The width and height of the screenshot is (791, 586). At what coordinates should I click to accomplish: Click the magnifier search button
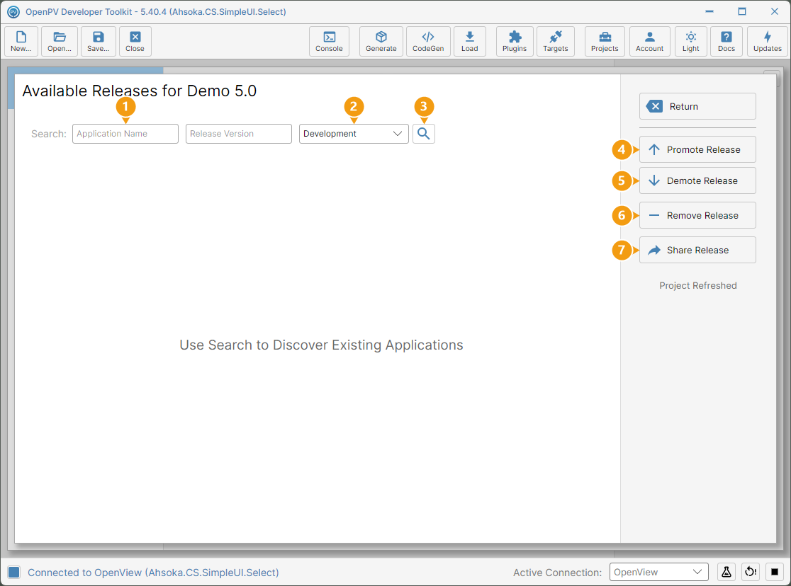pos(424,134)
